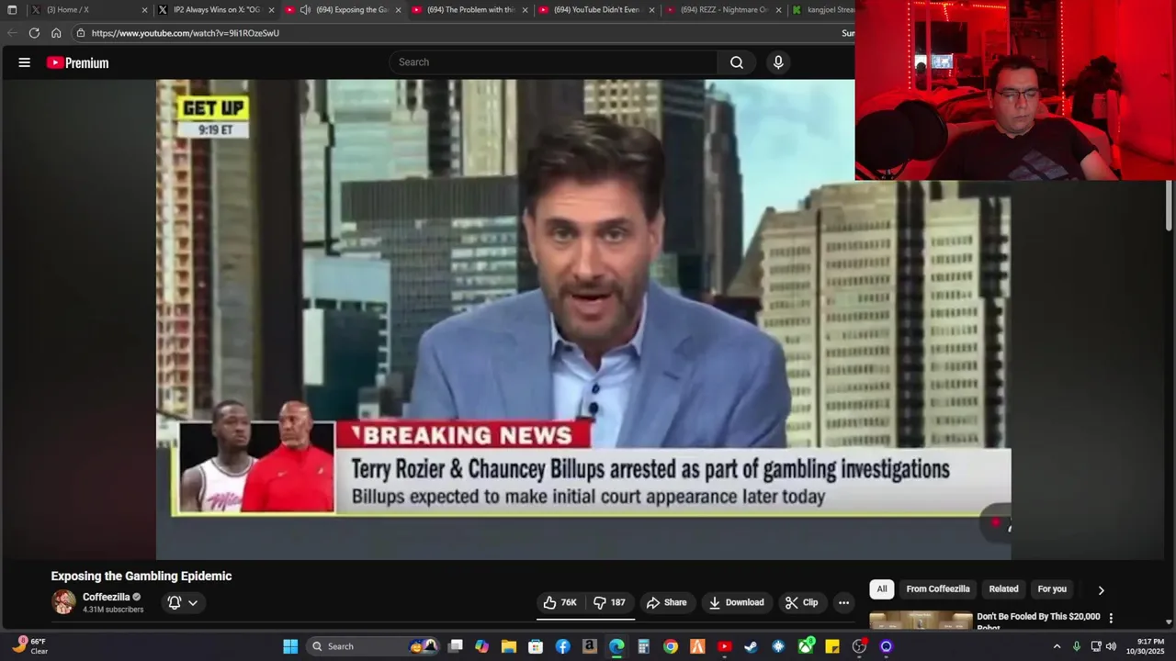1176x661 pixels.
Task: Switch to 'kangjoel Stream' tab
Action: click(825, 10)
